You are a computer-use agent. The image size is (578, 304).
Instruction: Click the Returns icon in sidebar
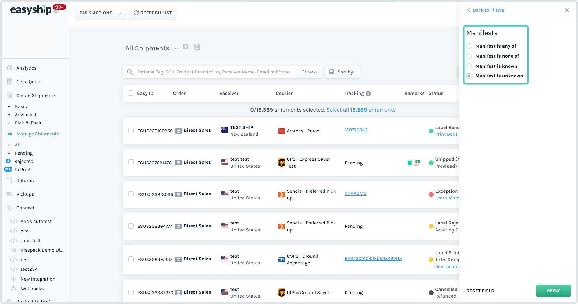[x=10, y=180]
